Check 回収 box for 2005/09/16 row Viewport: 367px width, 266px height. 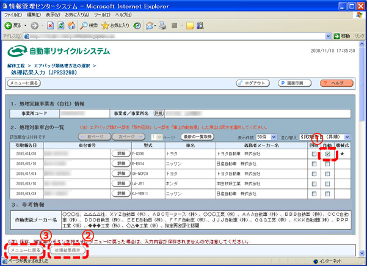(314, 183)
